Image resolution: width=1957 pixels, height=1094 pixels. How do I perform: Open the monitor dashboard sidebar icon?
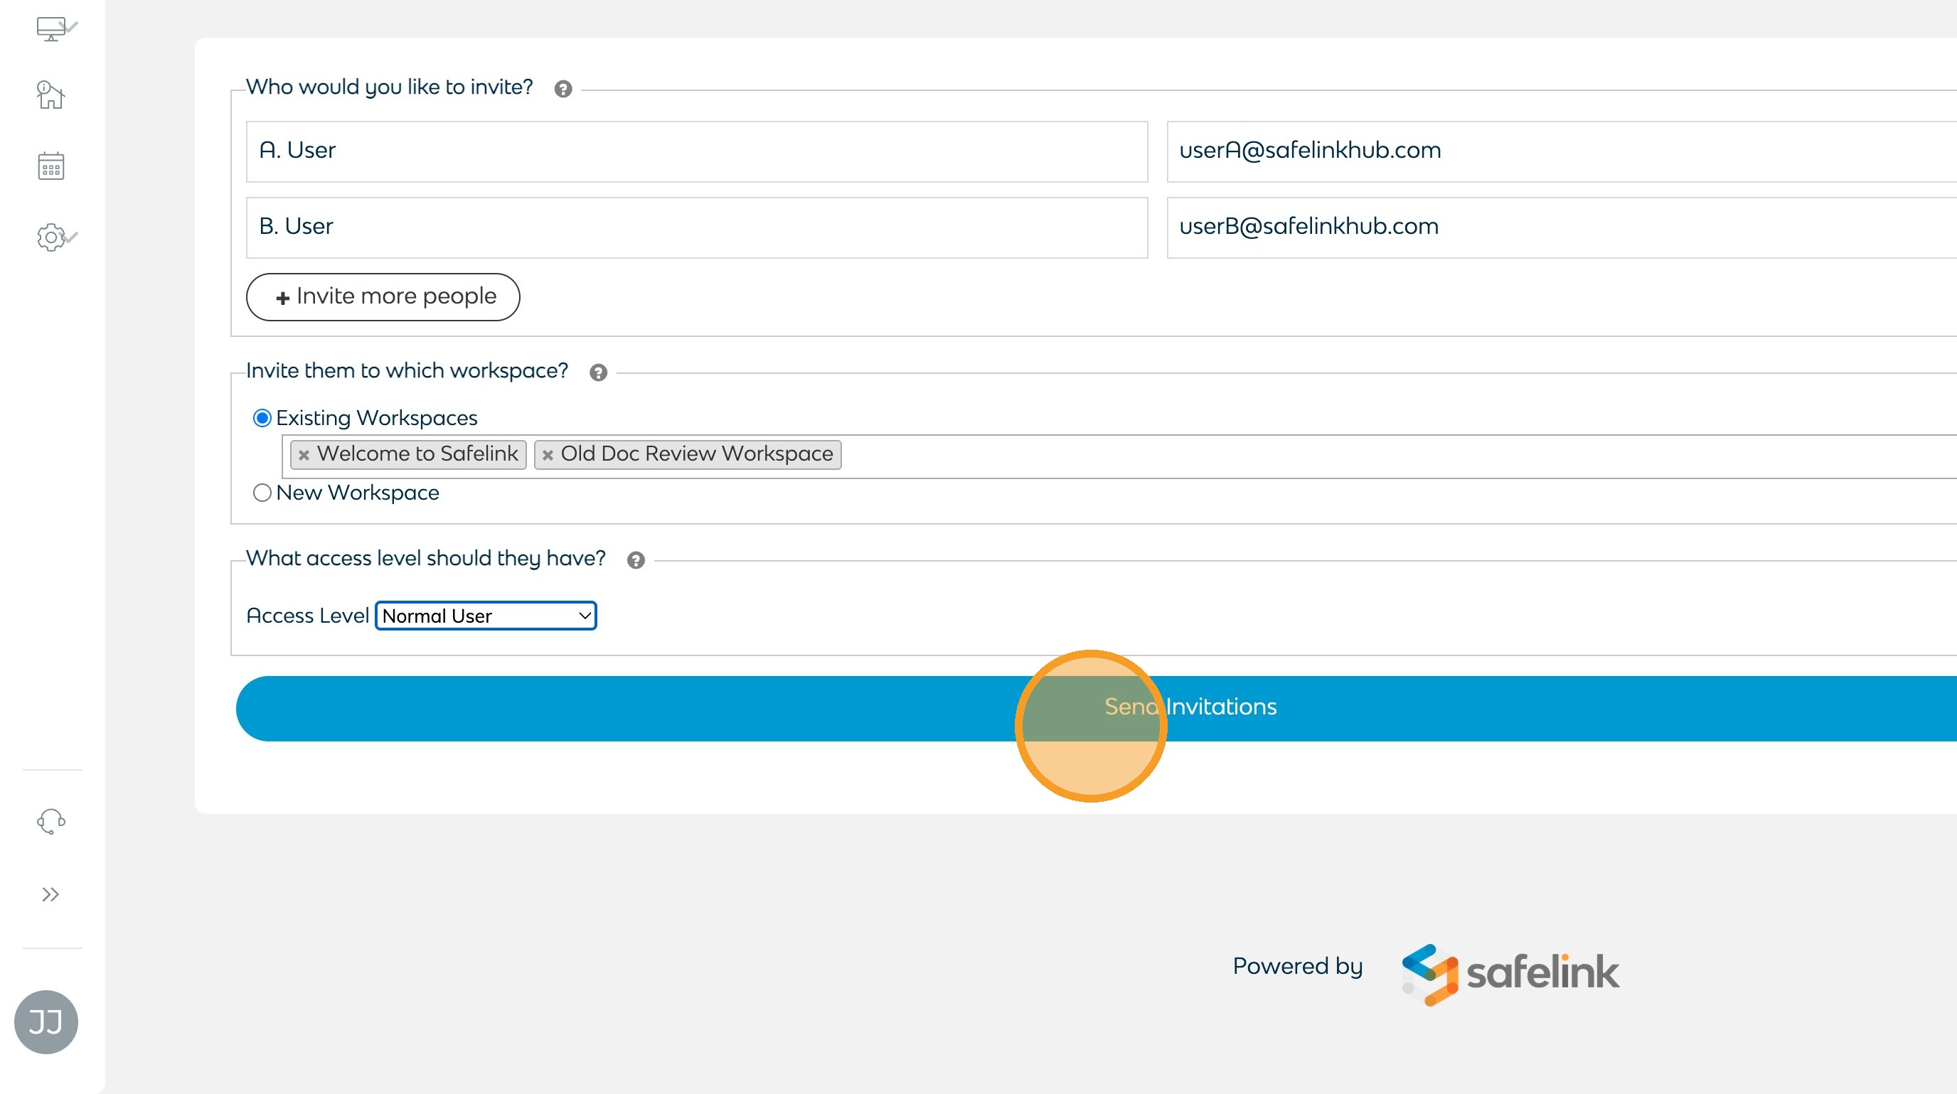(x=52, y=29)
